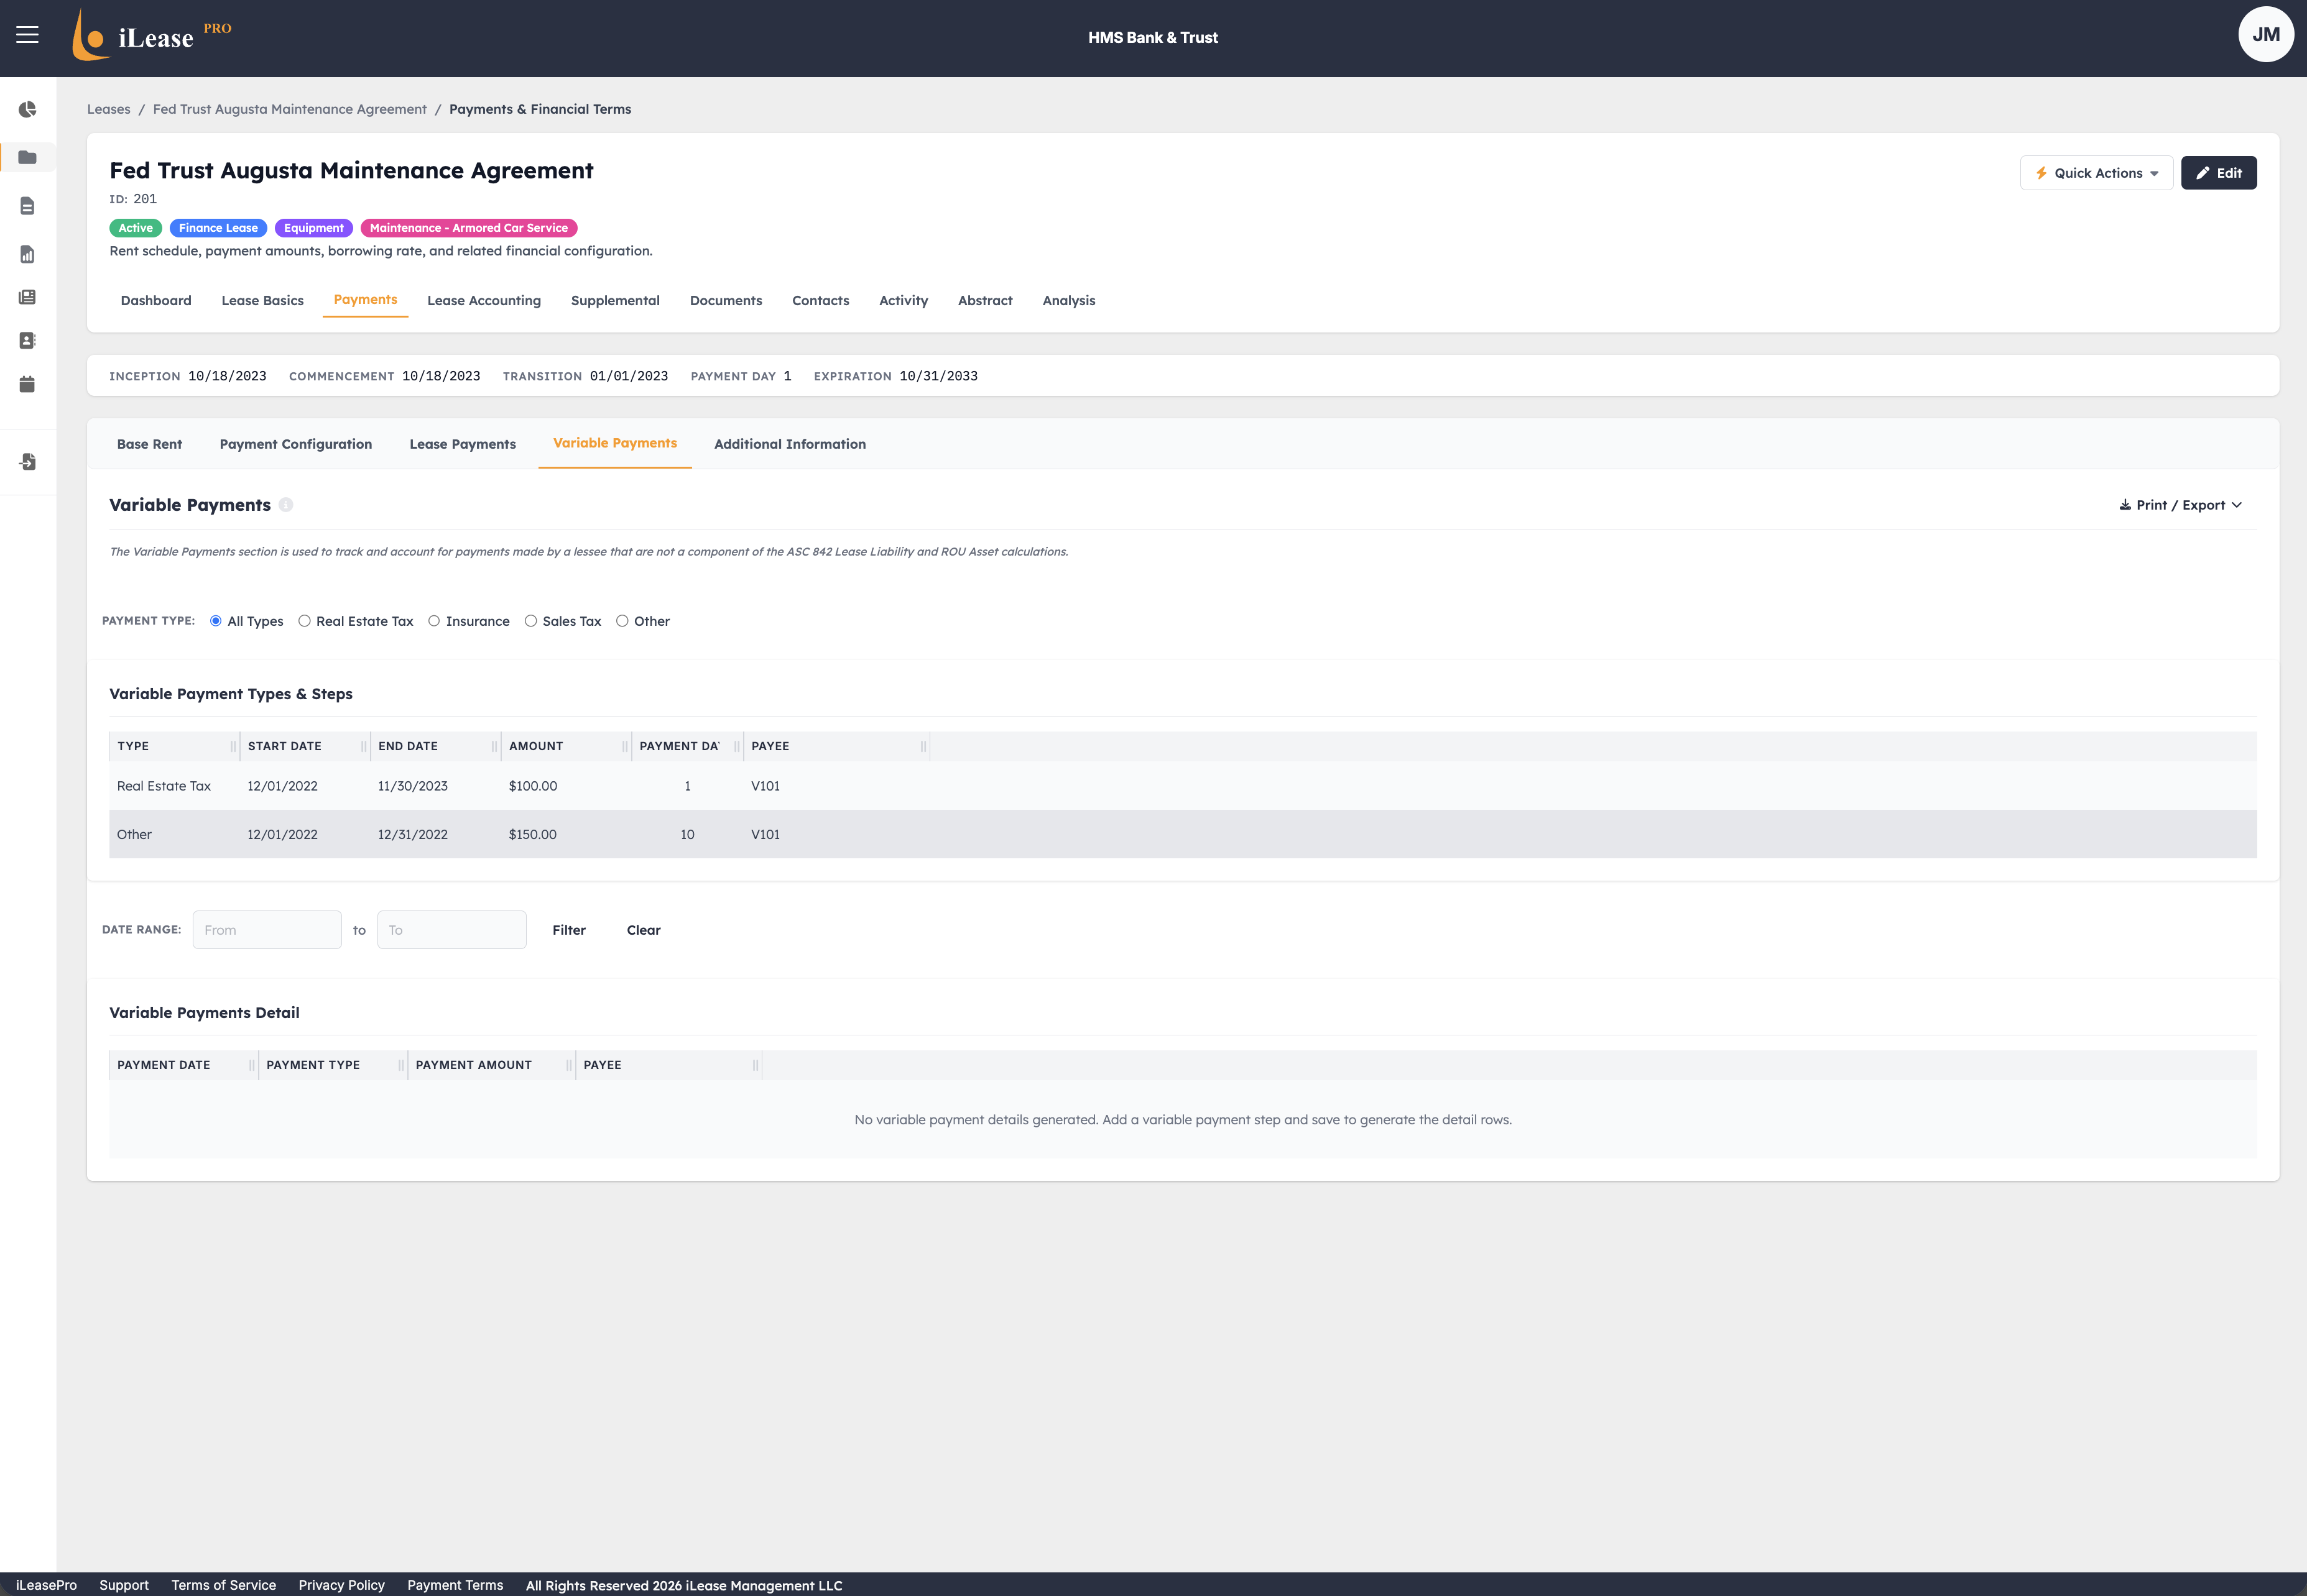This screenshot has width=2307, height=1596.
Task: Open the JM user avatar menu
Action: click(x=2265, y=35)
